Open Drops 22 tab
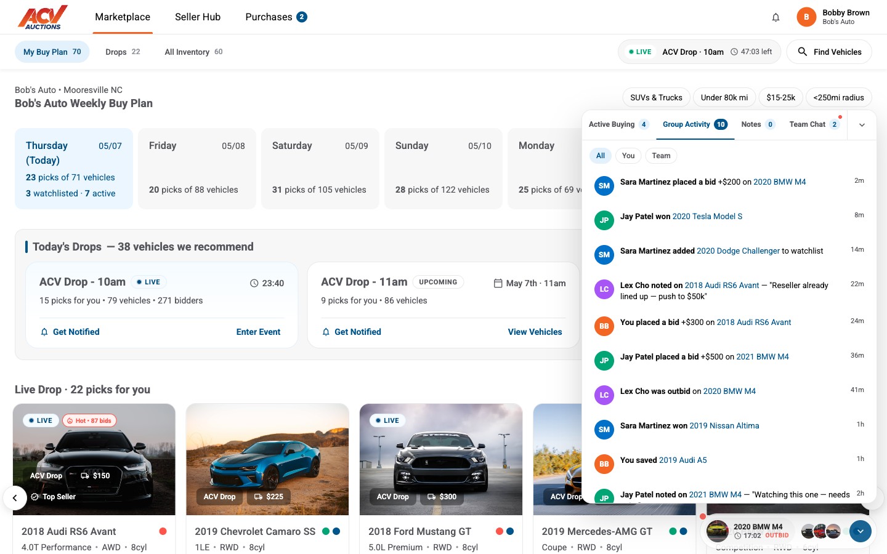 click(x=123, y=52)
